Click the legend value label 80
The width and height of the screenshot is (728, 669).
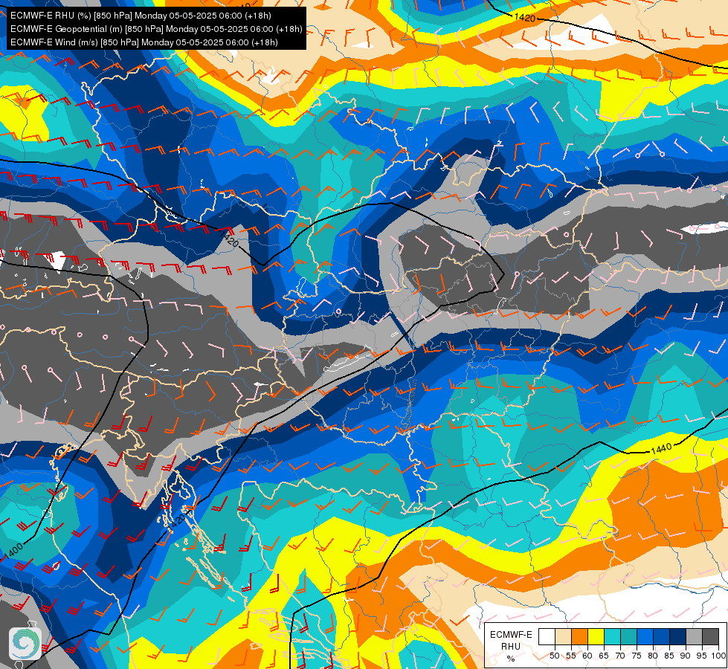(x=653, y=656)
